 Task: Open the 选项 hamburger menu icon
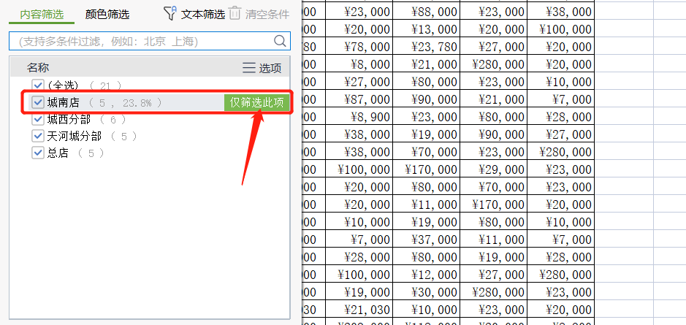click(x=249, y=68)
